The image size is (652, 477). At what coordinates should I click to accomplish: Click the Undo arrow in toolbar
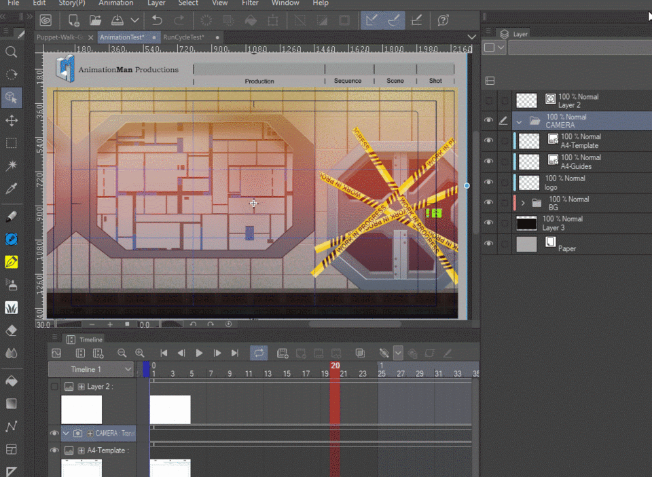[157, 20]
